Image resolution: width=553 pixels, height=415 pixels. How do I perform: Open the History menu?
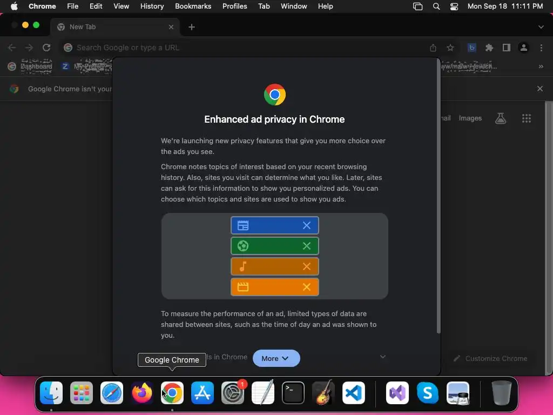click(152, 6)
